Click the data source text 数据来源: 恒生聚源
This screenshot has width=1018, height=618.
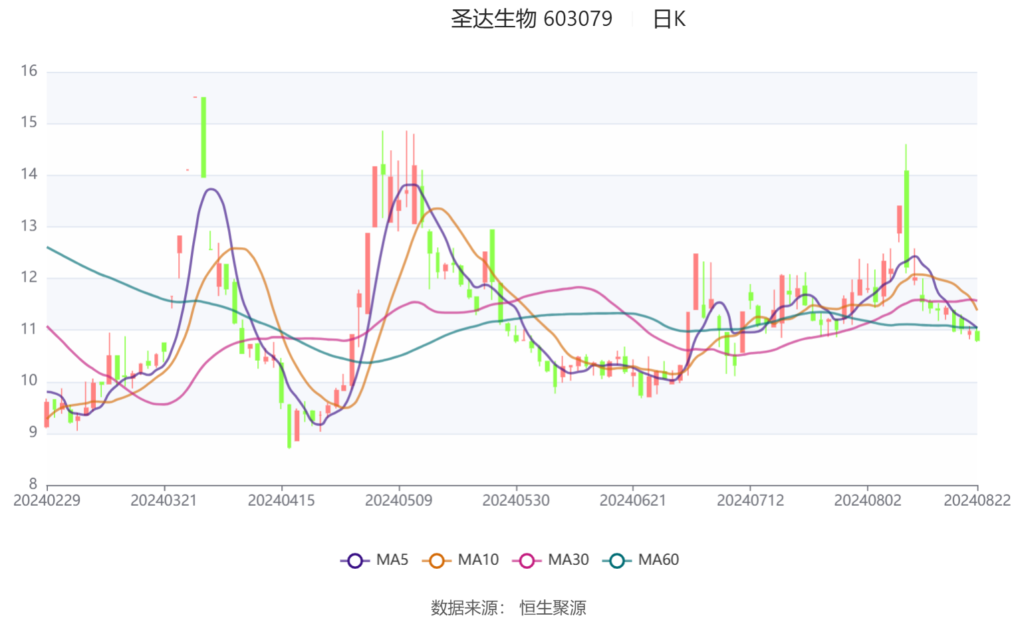509,607
